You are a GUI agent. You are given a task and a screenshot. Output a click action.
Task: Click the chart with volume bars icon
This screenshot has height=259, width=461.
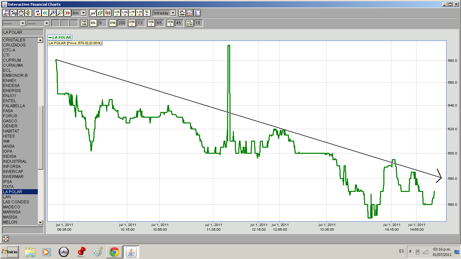click(x=190, y=13)
